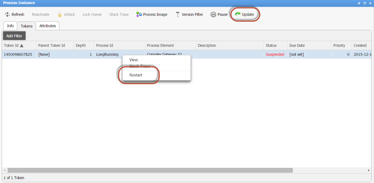Click scrollbar right arrow
Viewport: 374px width, 183px height.
tap(369, 170)
